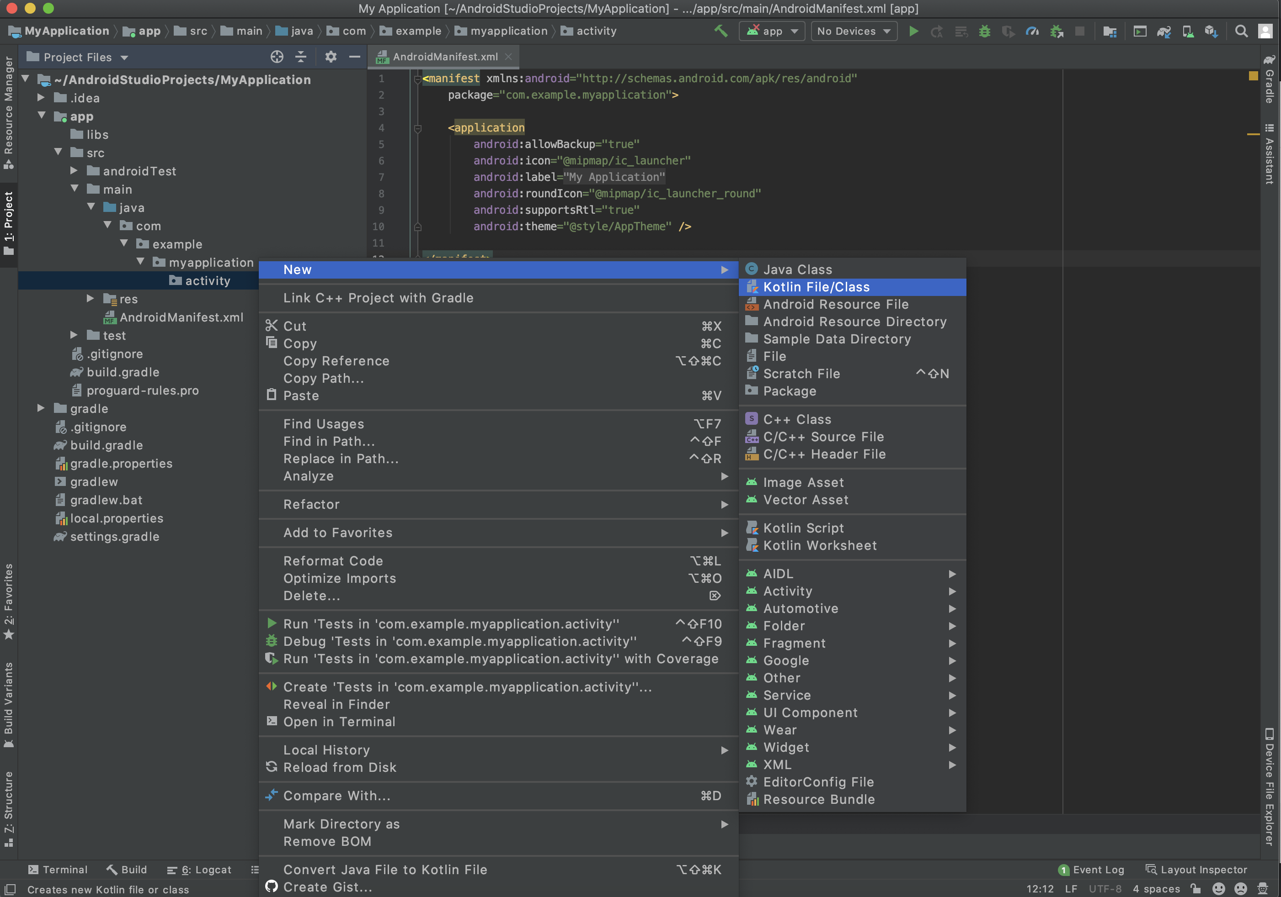Click the green Run app button
The image size is (1281, 897).
point(913,31)
